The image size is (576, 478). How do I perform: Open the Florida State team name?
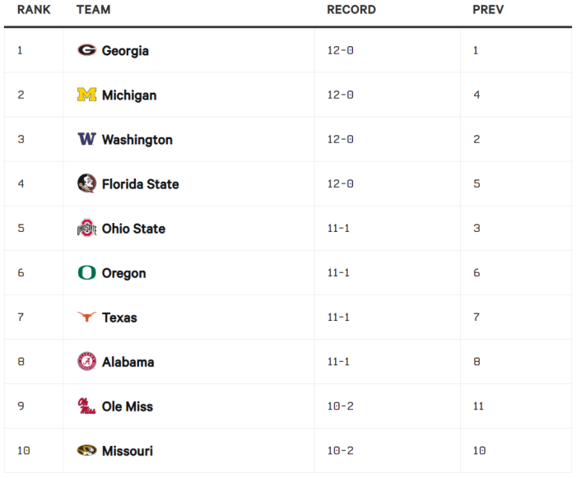click(x=141, y=184)
